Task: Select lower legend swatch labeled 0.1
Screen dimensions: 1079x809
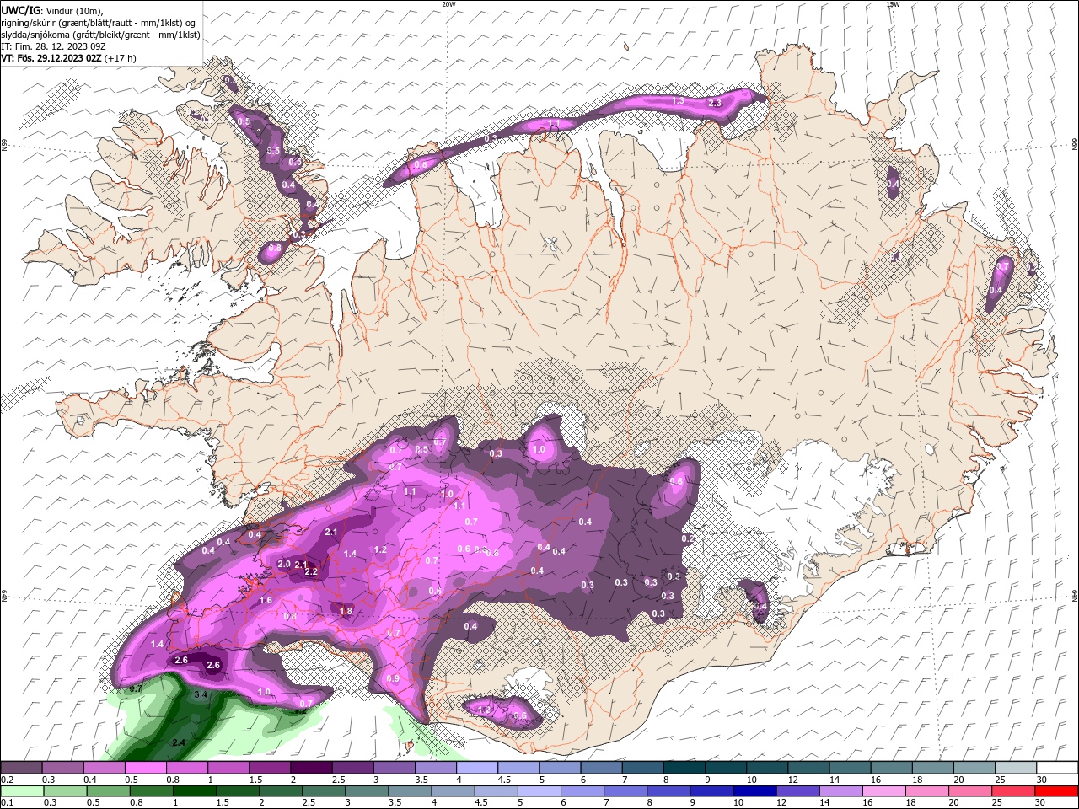Action: 21,791
